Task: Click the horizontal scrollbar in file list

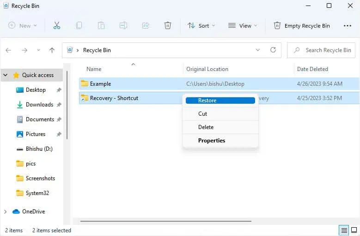Action: [165, 221]
